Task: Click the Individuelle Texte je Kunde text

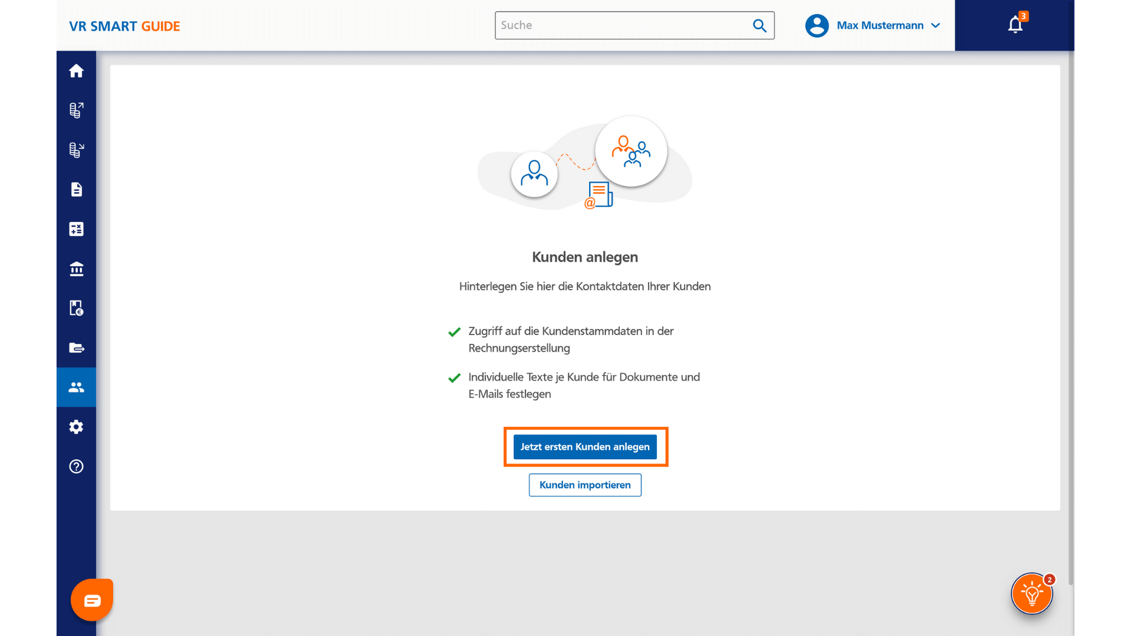Action: pos(584,385)
